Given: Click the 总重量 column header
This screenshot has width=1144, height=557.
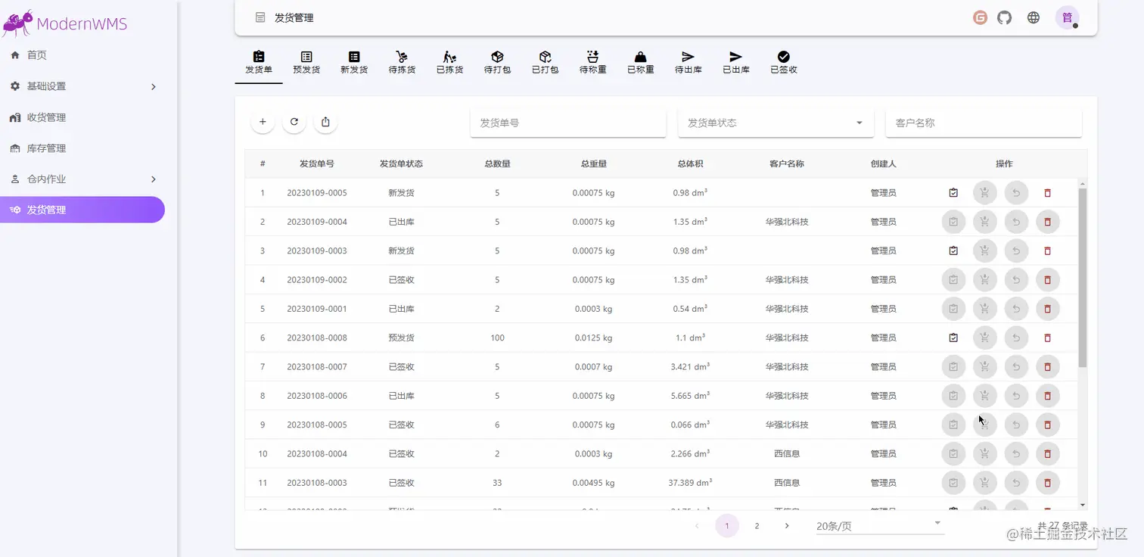Looking at the screenshot, I should click(x=594, y=163).
